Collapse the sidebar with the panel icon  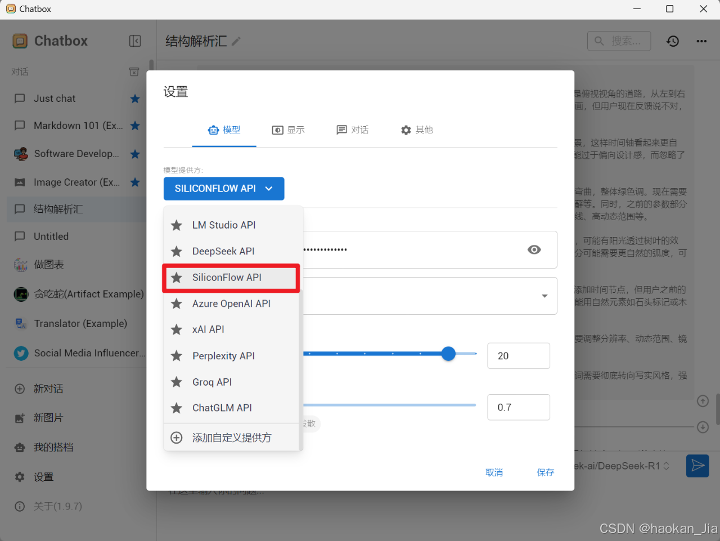135,41
